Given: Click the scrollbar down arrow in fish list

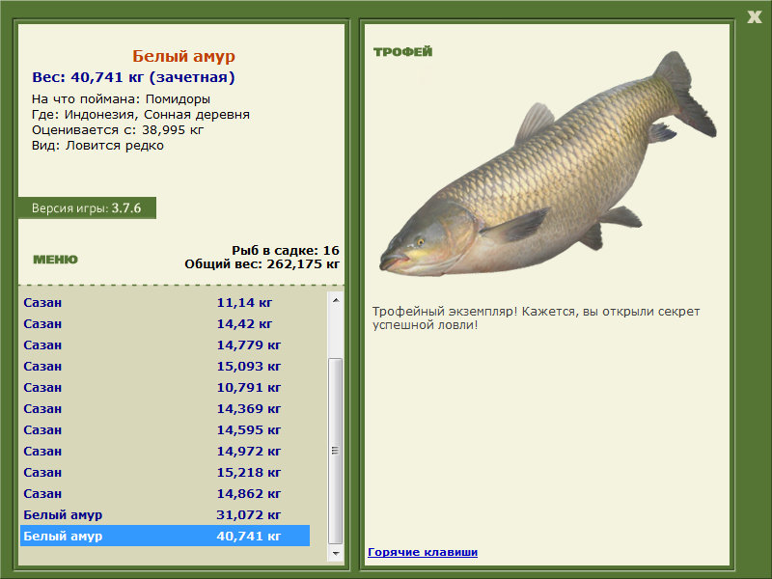Looking at the screenshot, I should tap(336, 553).
